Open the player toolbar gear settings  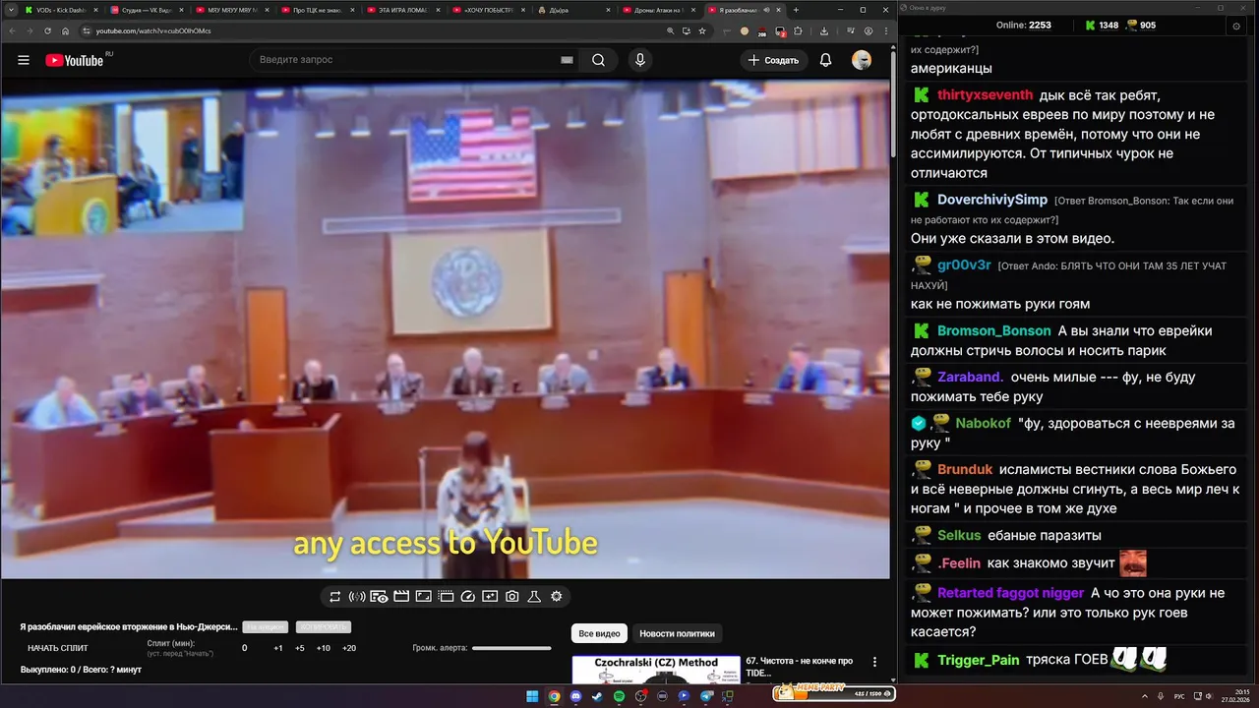tap(557, 596)
